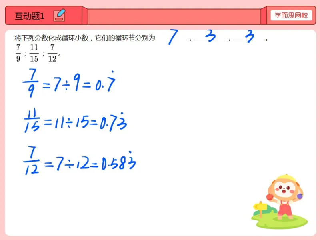
Task: Click the middle answer blank in the question
Action: (x=210, y=36)
